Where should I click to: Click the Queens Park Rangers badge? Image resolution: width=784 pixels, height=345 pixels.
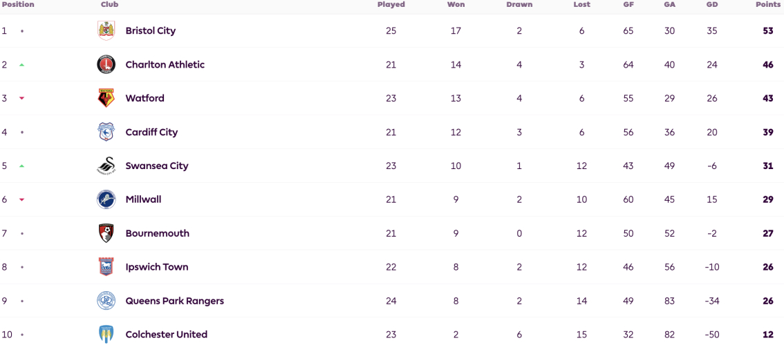106,301
